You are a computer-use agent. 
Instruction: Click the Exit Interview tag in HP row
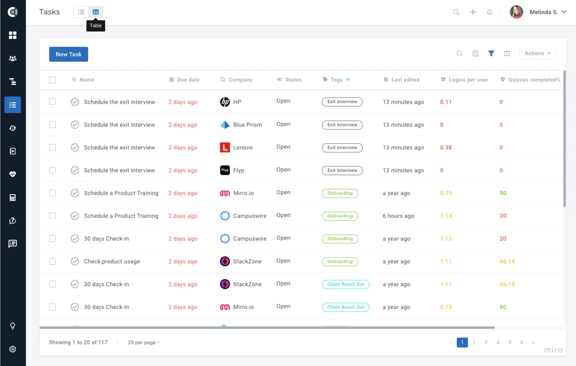tap(342, 102)
